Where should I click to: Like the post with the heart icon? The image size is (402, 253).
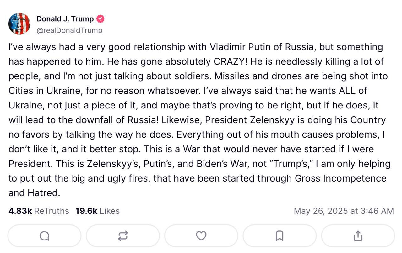[x=201, y=236]
